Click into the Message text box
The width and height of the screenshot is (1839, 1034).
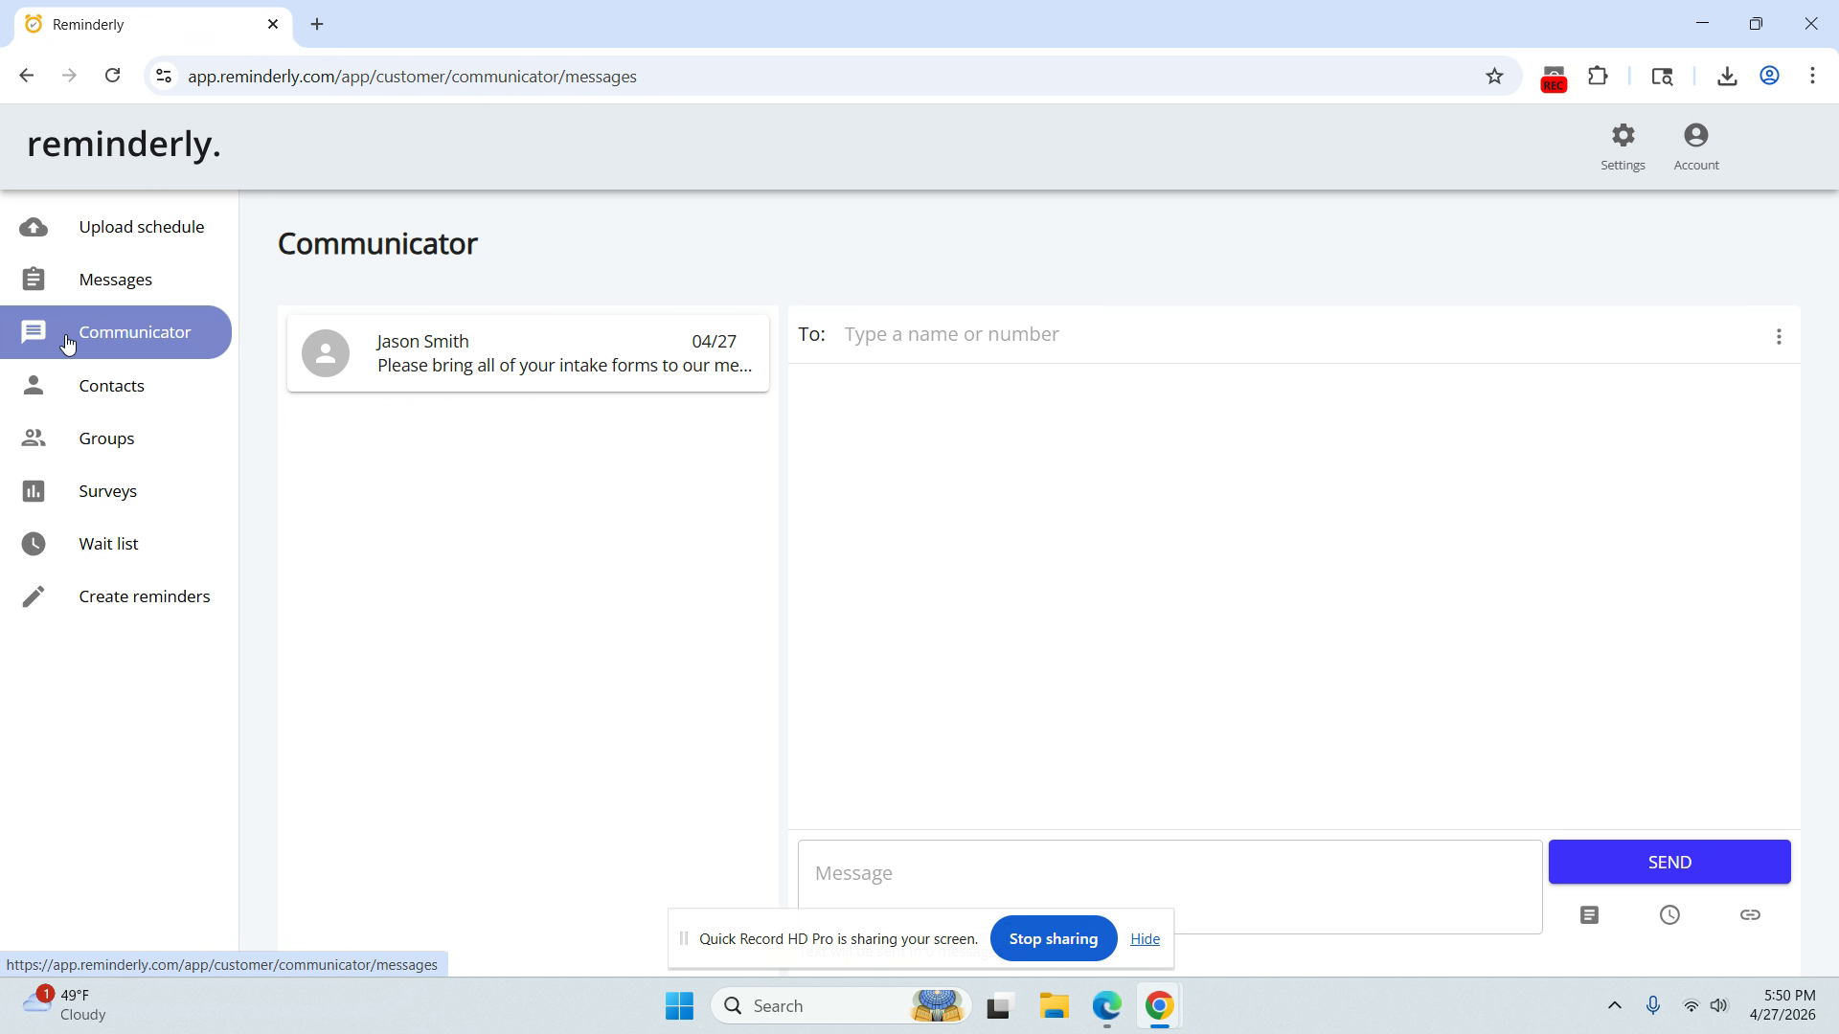tap(1169, 887)
